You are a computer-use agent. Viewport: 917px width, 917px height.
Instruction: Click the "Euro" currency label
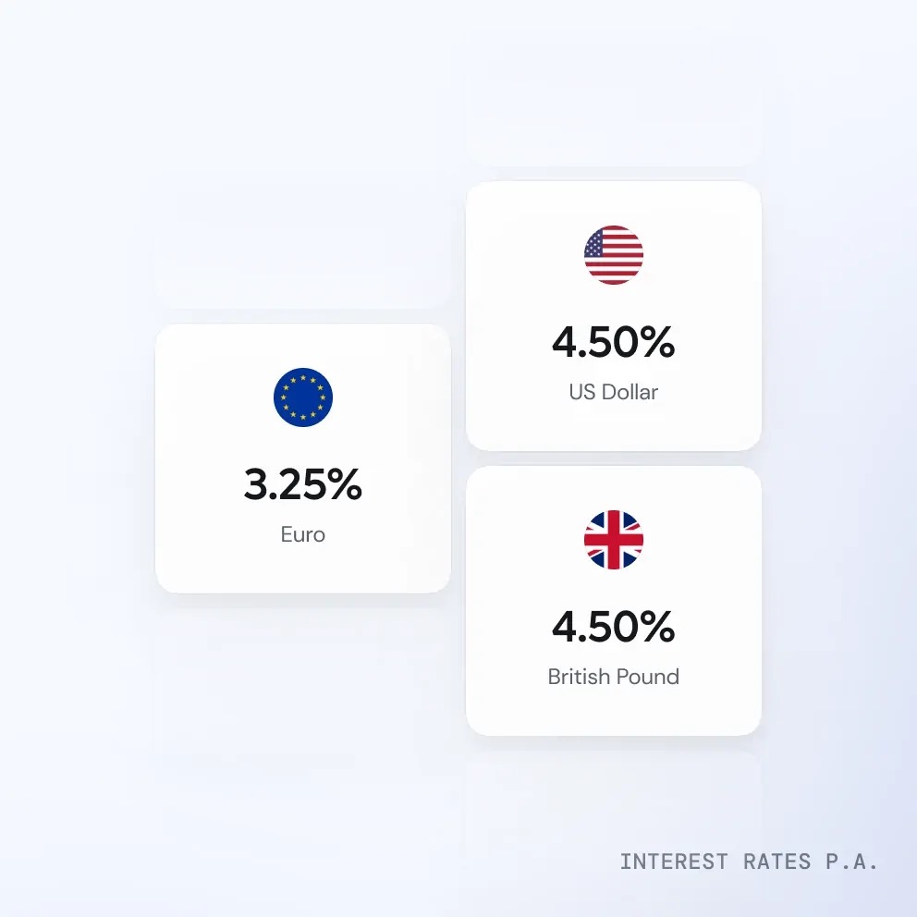303,534
